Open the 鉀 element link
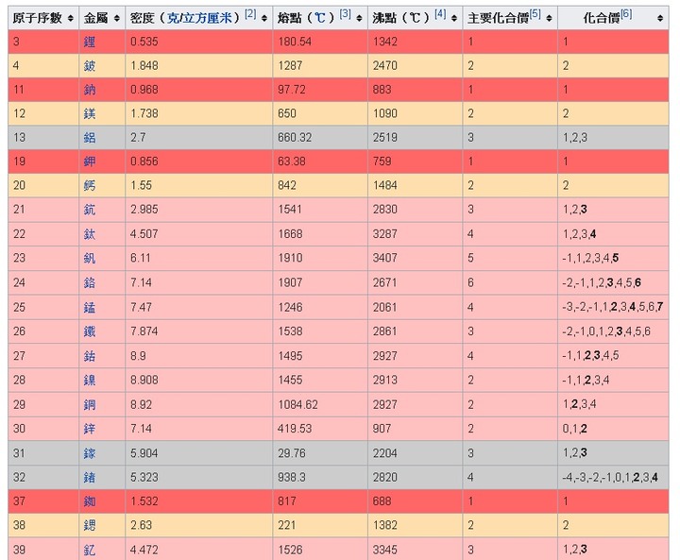The image size is (680, 560). click(x=90, y=161)
